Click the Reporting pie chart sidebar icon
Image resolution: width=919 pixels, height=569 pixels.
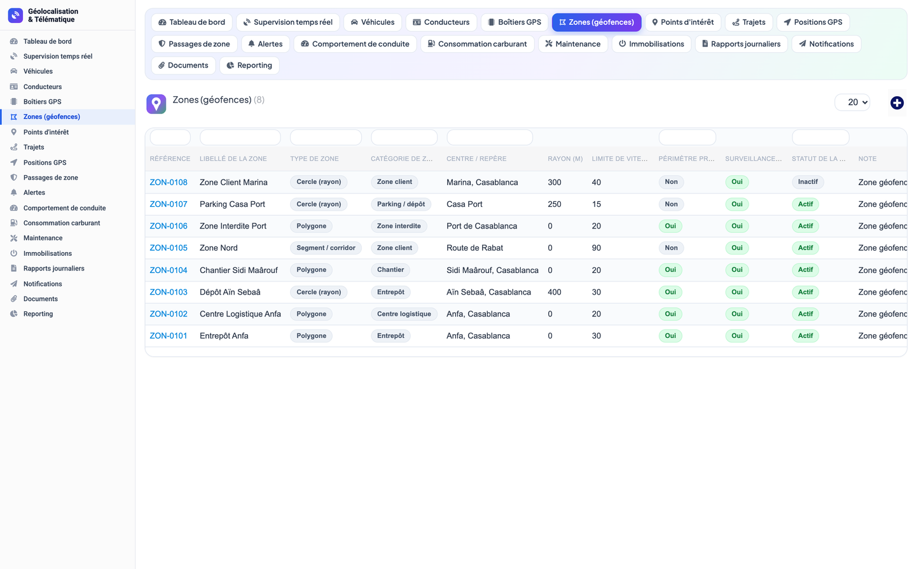tap(14, 314)
